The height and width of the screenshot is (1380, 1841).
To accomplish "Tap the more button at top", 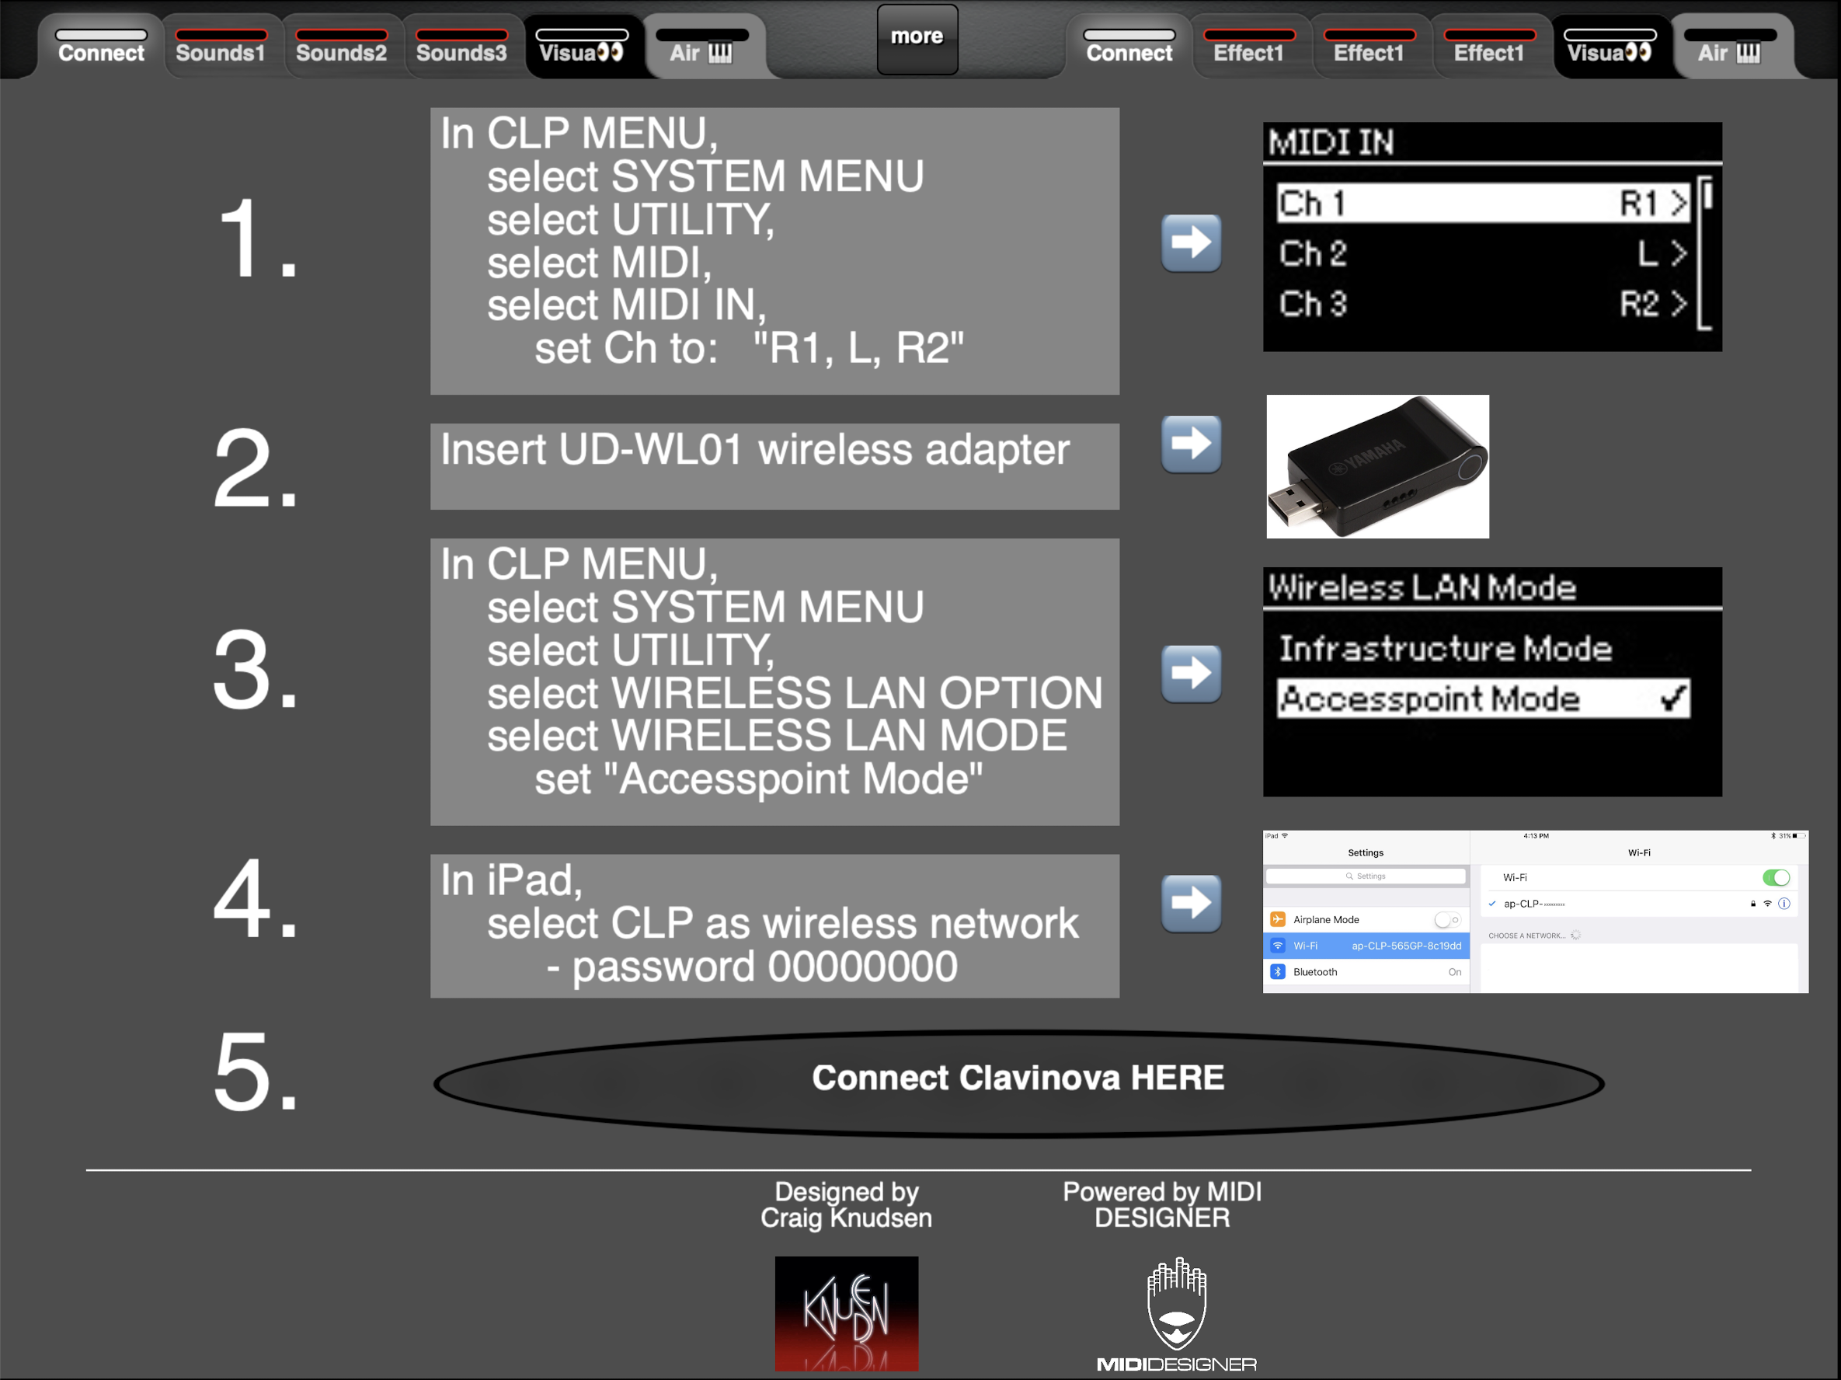I will 917,39.
